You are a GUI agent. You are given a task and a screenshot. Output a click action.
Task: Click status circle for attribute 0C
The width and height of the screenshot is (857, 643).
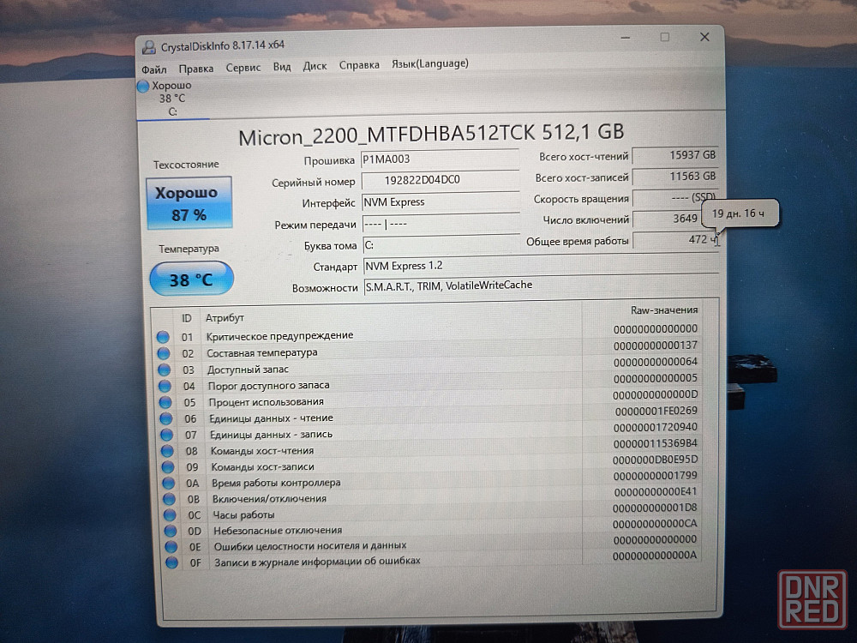pyautogui.click(x=170, y=515)
